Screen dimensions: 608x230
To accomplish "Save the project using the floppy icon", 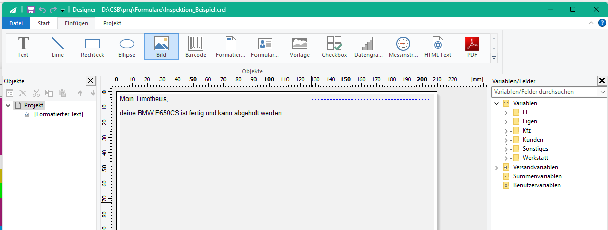I will 31,10.
